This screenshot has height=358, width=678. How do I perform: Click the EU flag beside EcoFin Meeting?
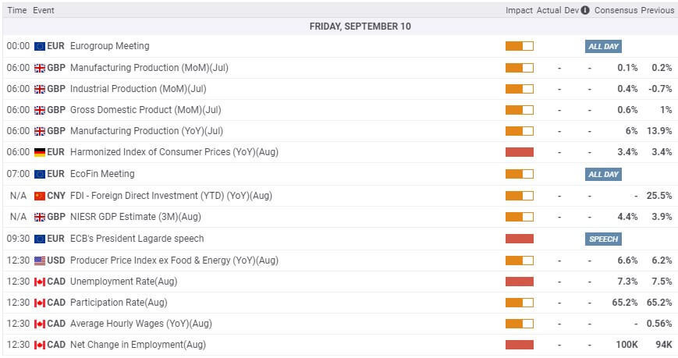(40, 174)
